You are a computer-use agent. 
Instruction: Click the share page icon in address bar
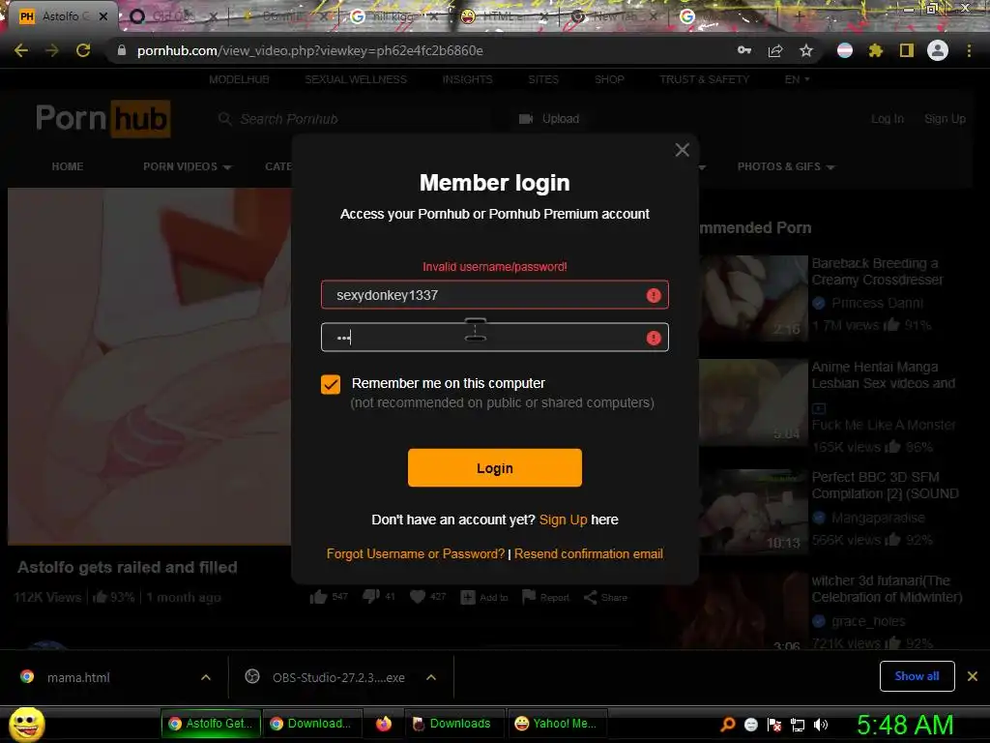(x=775, y=50)
